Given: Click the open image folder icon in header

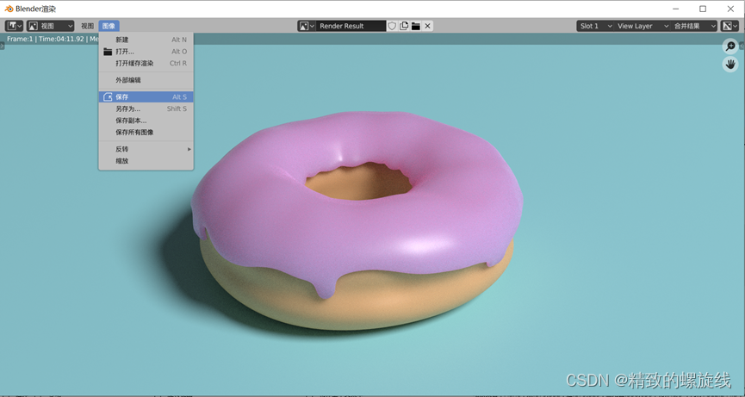Looking at the screenshot, I should coord(416,26).
